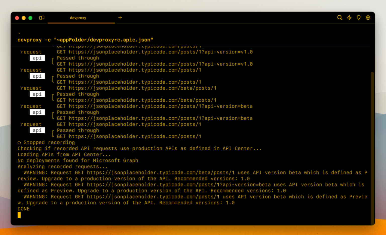Click the Stopped recording circle indicator

(x=19, y=142)
